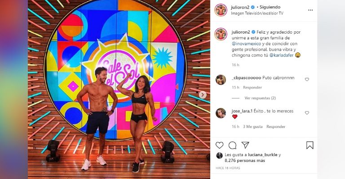The height and width of the screenshot is (179, 345).
Task: Open the _cbpascooooo commenter avatar
Action: coord(221,80)
